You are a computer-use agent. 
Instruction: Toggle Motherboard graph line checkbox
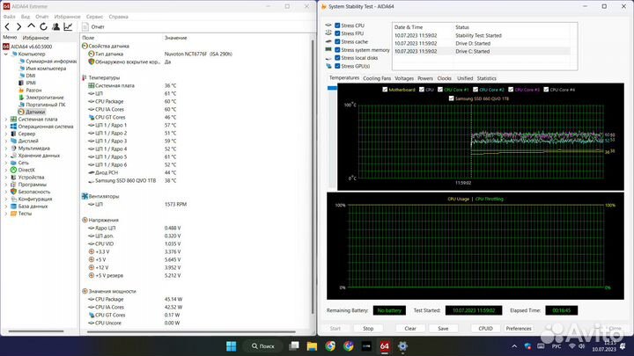385,90
